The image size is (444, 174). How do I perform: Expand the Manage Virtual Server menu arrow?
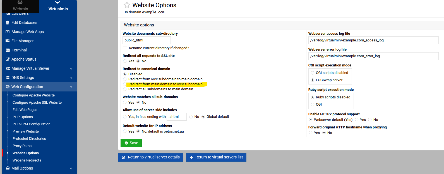71,69
